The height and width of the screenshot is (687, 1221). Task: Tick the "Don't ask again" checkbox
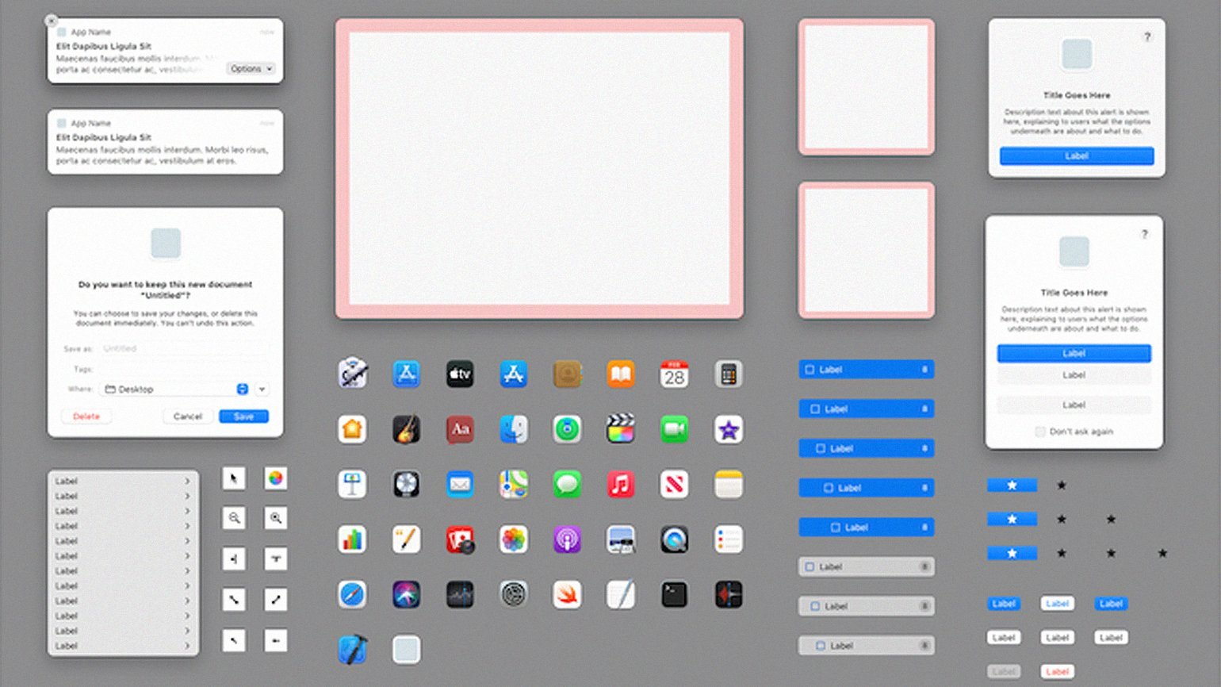1040,432
